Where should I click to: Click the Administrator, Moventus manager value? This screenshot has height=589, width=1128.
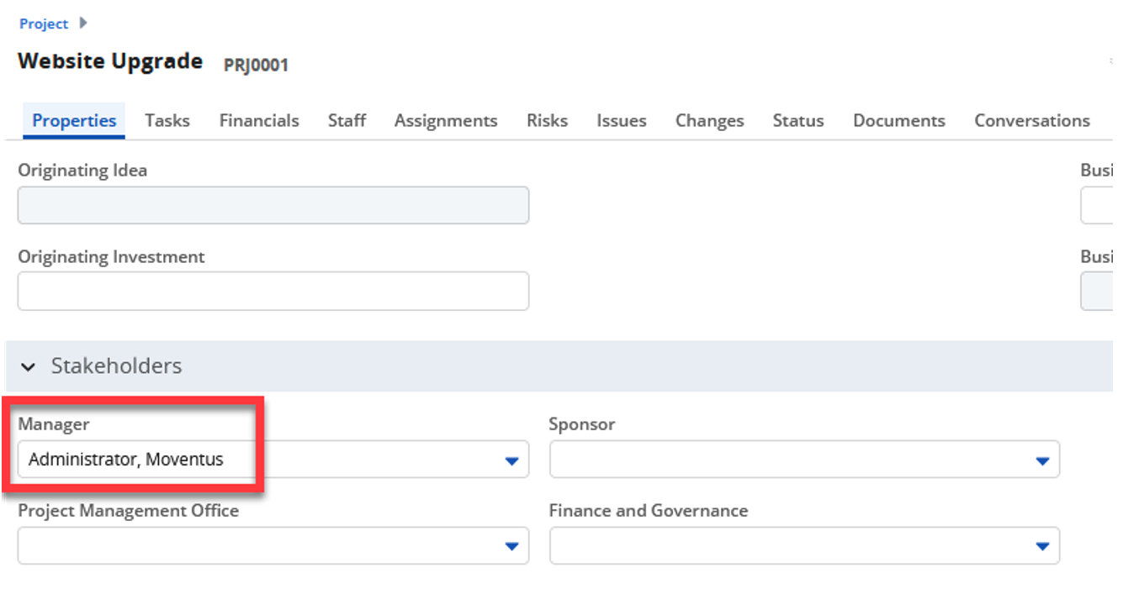pyautogui.click(x=126, y=460)
